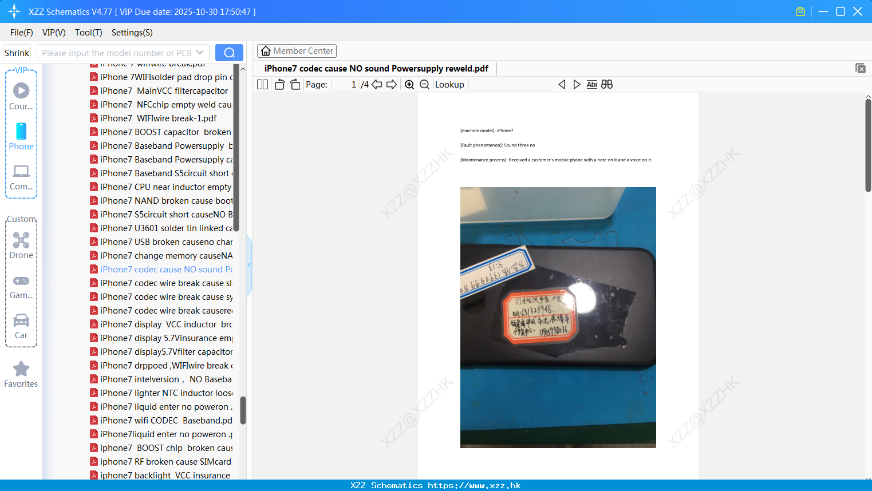Open 'iPhone7 Baseband S5circuit short' file
This screenshot has height=491, width=872.
click(x=161, y=173)
